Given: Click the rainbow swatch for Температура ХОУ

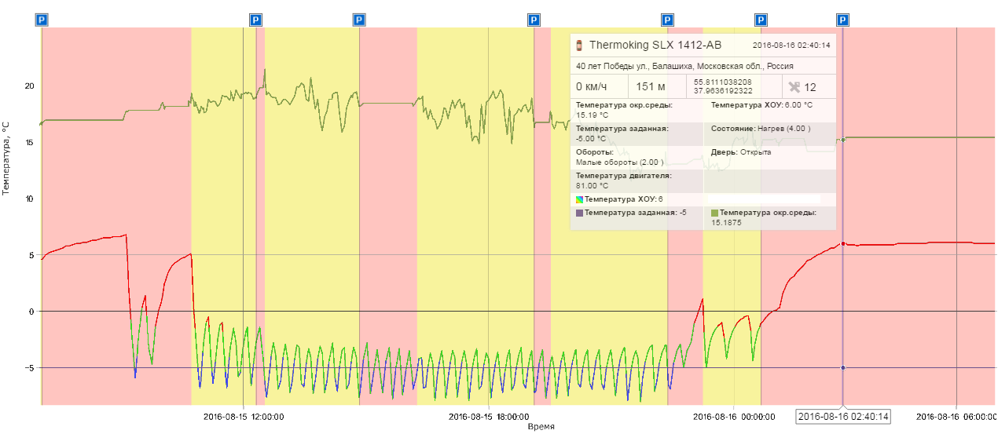Looking at the screenshot, I should tap(580, 200).
